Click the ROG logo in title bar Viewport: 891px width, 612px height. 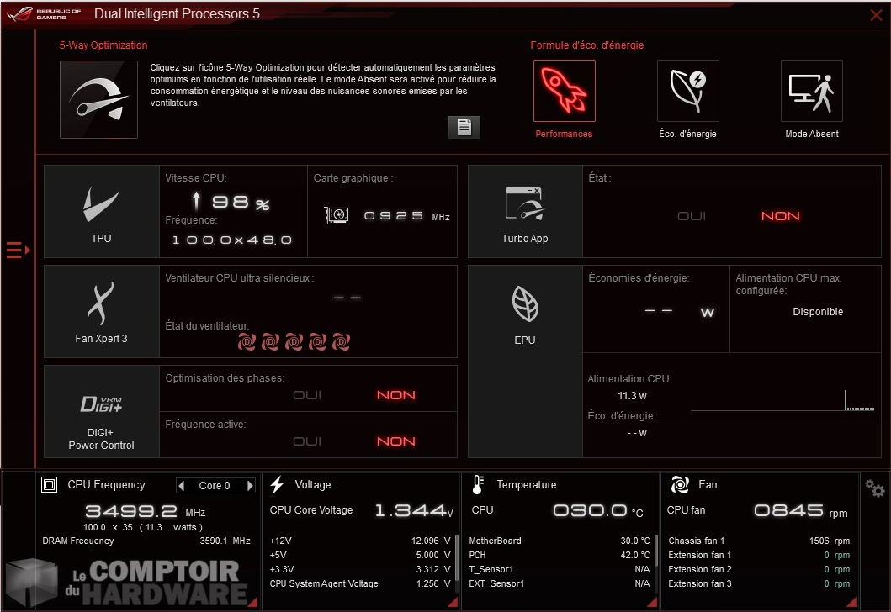tap(19, 13)
